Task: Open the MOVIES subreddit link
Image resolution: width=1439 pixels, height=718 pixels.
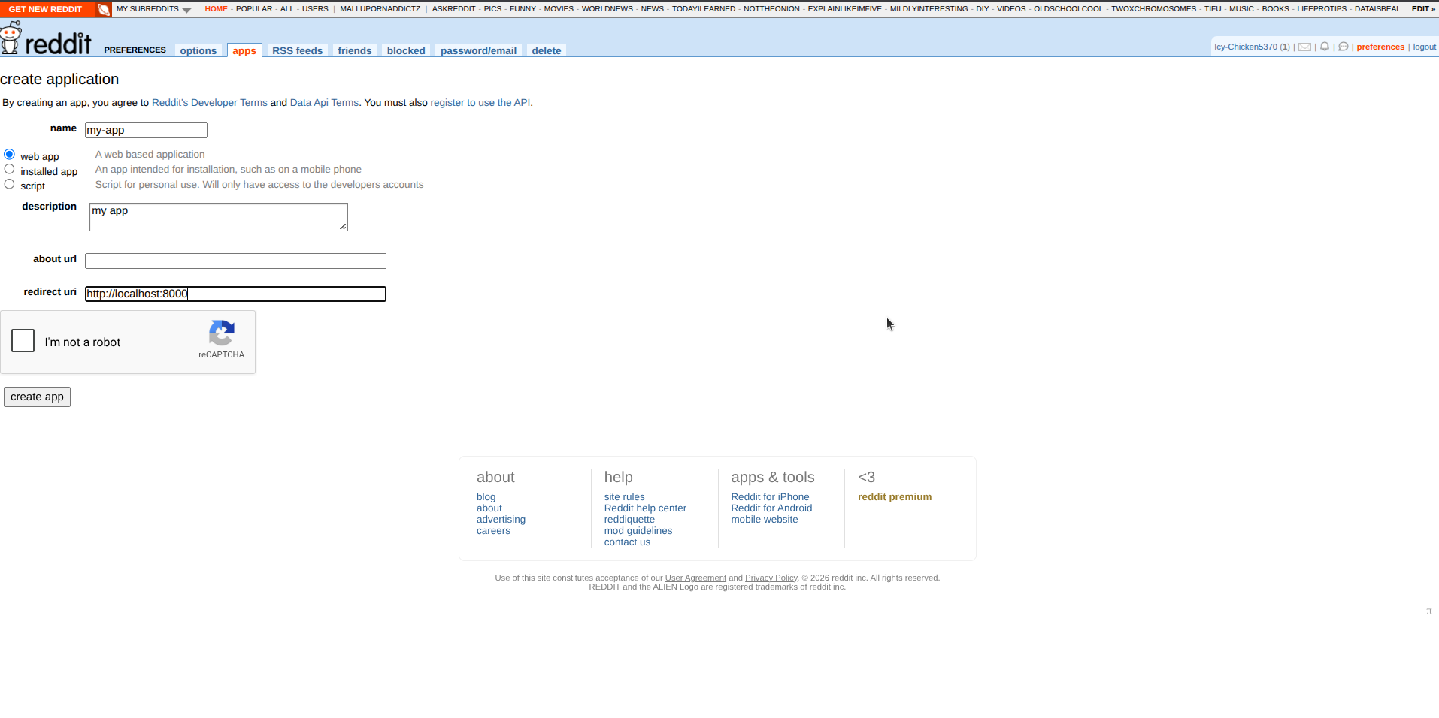Action: 559,9
